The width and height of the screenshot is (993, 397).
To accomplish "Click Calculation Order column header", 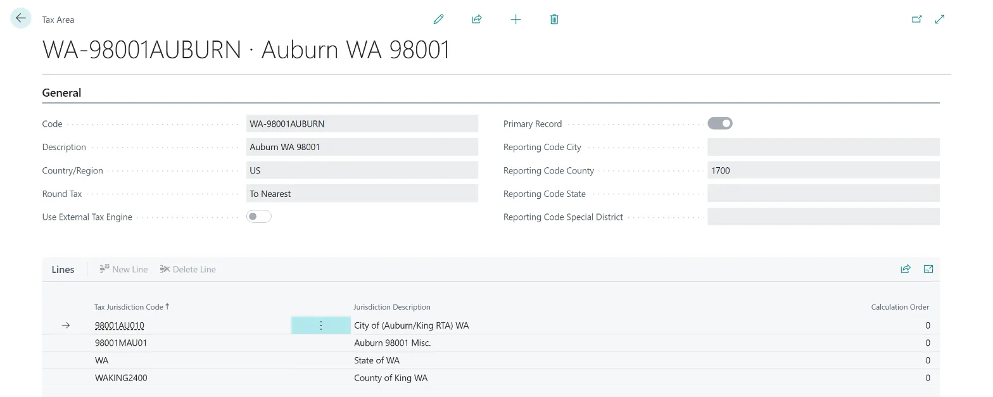I will click(x=900, y=307).
